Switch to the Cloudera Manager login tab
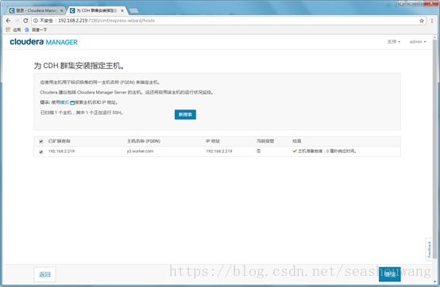 [36, 10]
